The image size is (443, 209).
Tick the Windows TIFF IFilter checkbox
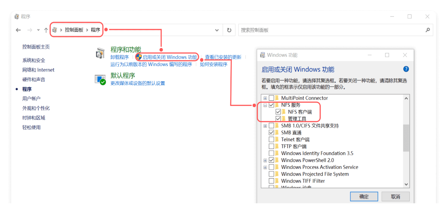pos(271,181)
